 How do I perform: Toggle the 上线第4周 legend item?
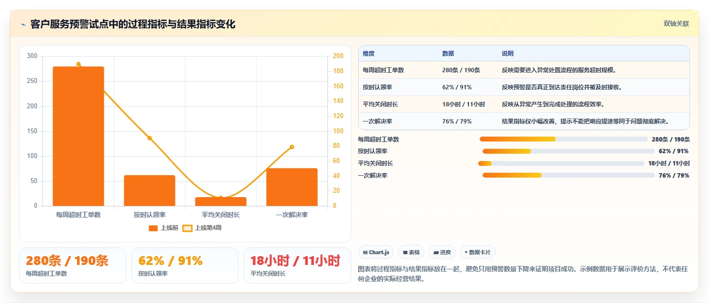click(202, 228)
